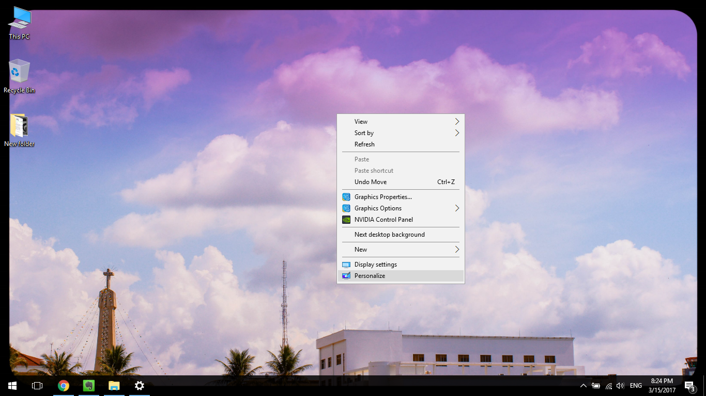The height and width of the screenshot is (396, 706).
Task: Open the Action Center notifications icon
Action: coord(689,386)
